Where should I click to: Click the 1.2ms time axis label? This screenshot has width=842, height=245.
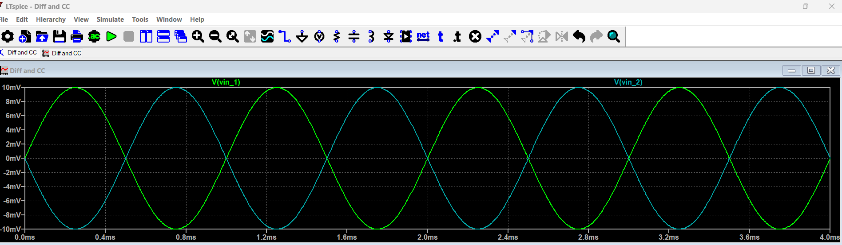[266, 237]
